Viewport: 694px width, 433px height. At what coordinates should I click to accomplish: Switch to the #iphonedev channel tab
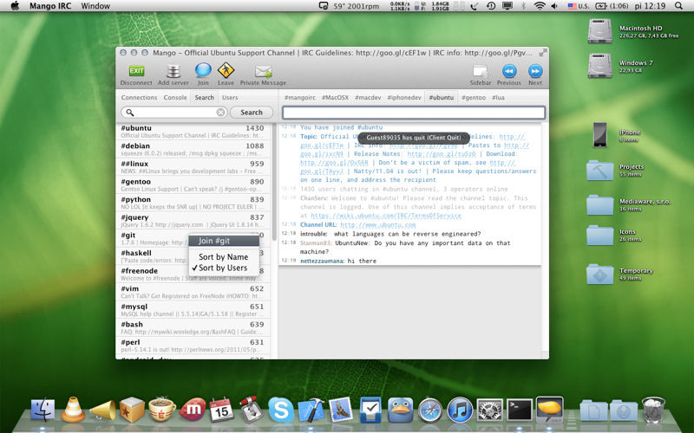coord(404,98)
